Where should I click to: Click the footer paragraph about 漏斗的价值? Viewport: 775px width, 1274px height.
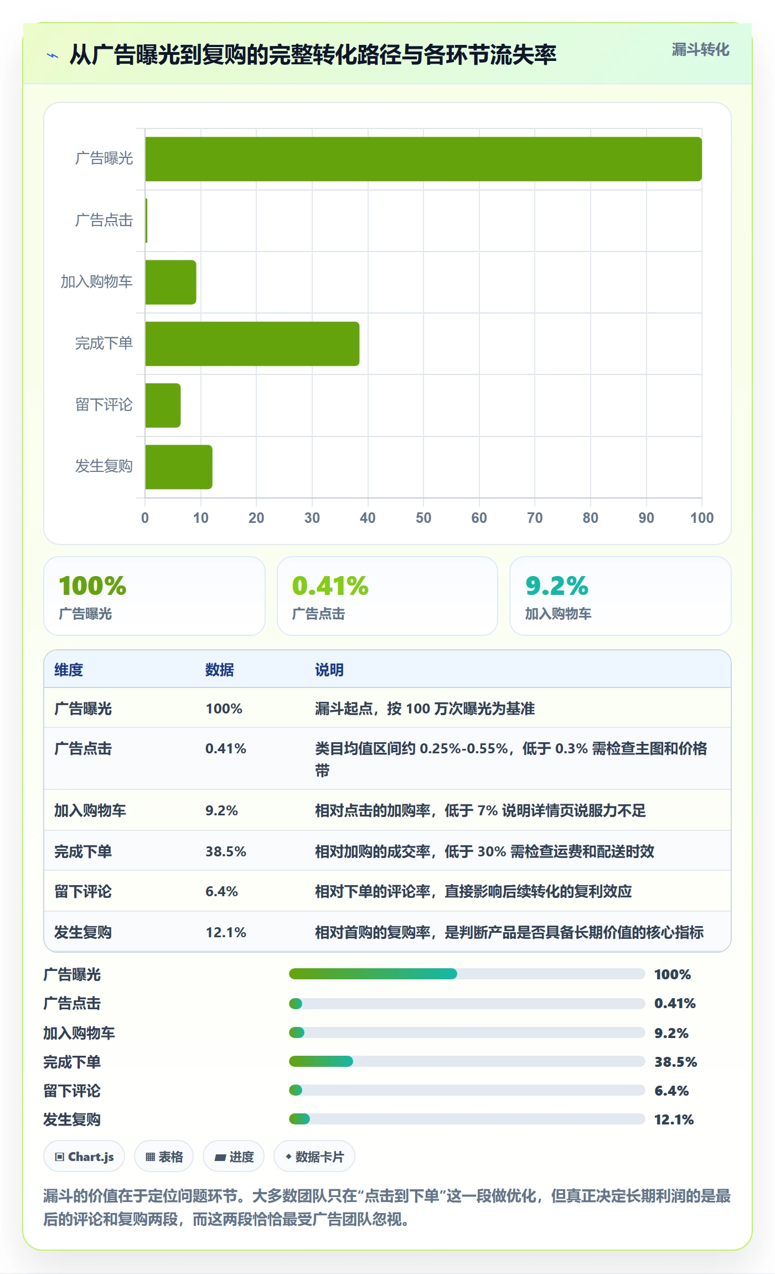(x=387, y=1208)
